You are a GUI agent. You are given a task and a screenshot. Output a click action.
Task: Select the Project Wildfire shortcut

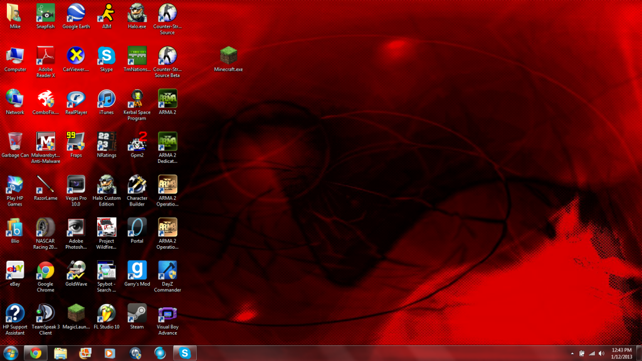coord(107,234)
